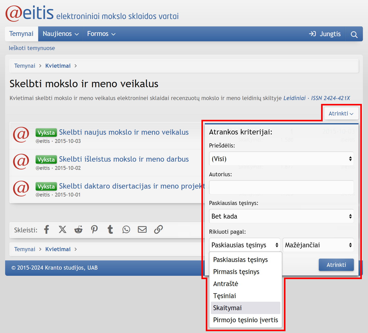Open the Temynai tab

click(x=21, y=34)
